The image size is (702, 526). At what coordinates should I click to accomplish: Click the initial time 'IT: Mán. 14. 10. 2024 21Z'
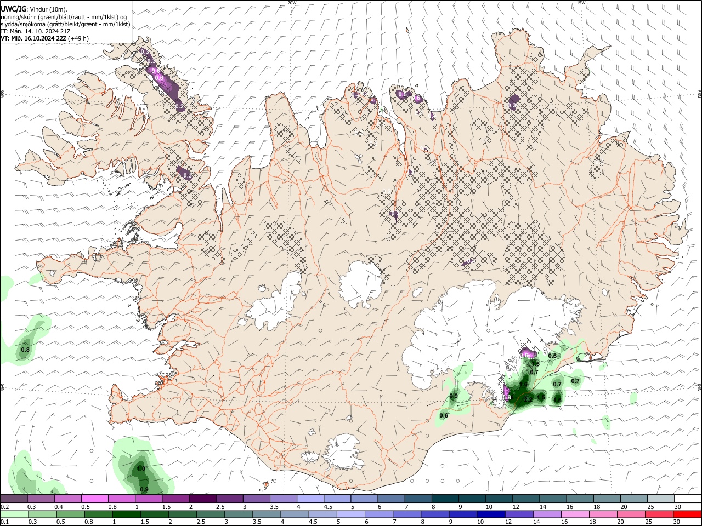tap(36, 31)
